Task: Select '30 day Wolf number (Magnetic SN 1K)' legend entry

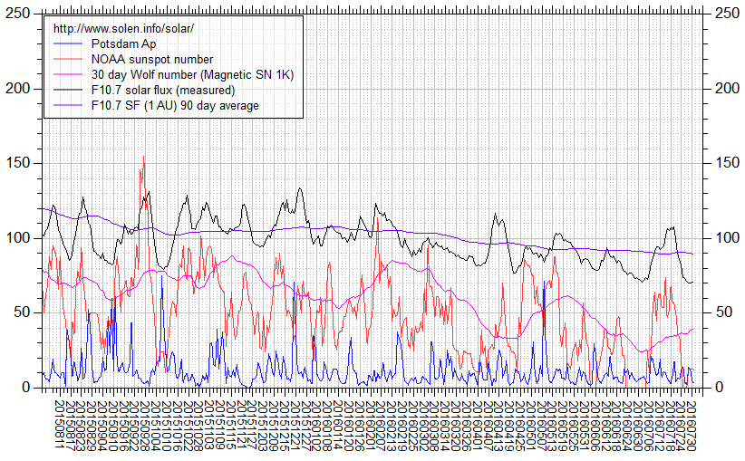Action: tap(192, 75)
